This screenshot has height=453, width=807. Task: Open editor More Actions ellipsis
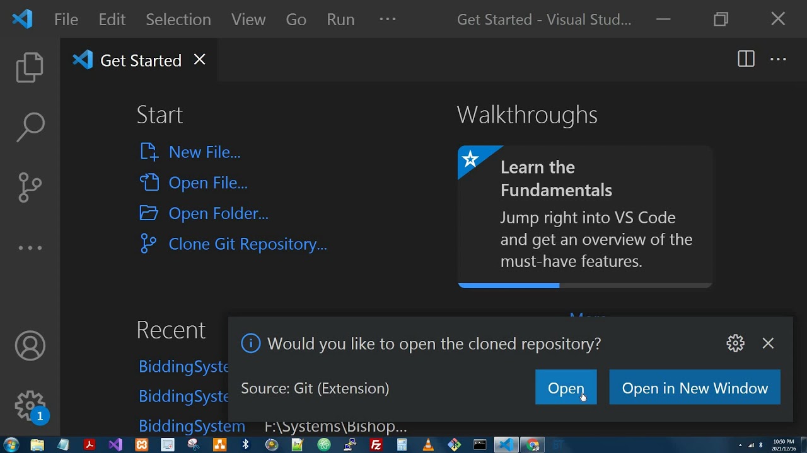click(778, 60)
